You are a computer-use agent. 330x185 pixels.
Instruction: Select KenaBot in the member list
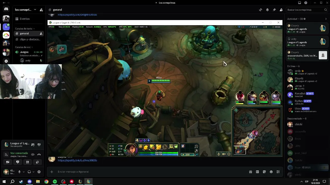[307, 95]
